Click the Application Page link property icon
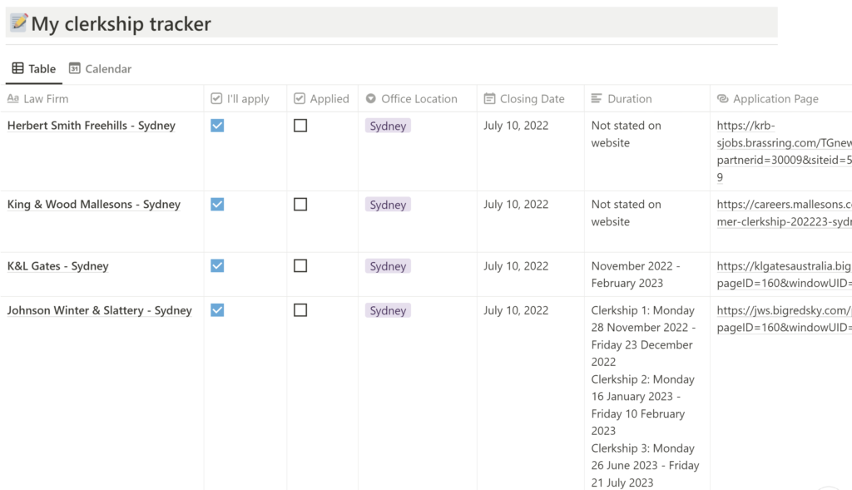Image resolution: width=852 pixels, height=490 pixels. point(723,98)
